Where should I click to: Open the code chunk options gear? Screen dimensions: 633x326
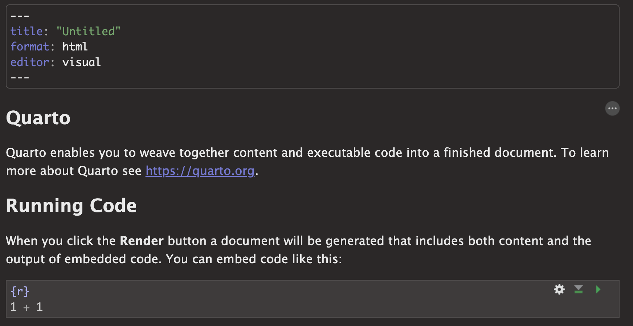(559, 289)
